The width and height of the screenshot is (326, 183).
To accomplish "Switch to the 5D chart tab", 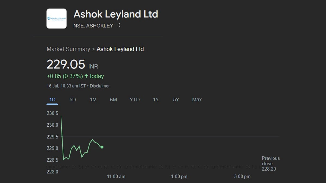I will pyautogui.click(x=73, y=100).
